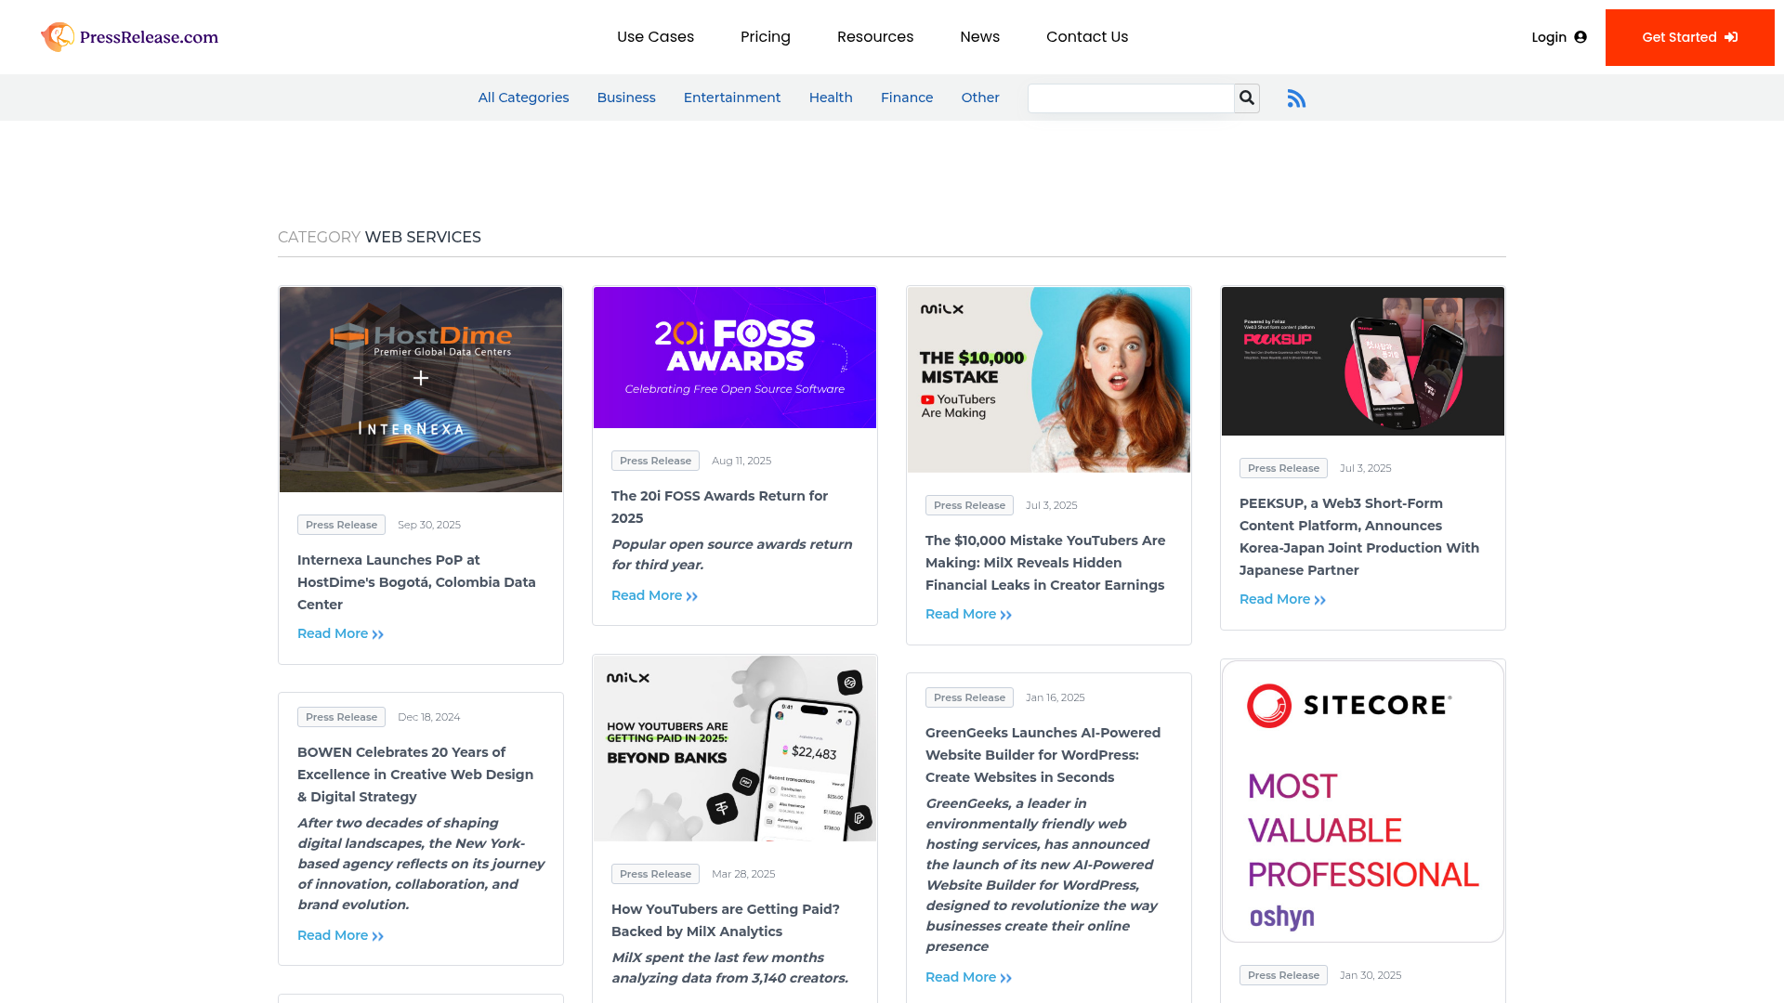Click the search magnifier button
1784x1003 pixels.
[1247, 98]
